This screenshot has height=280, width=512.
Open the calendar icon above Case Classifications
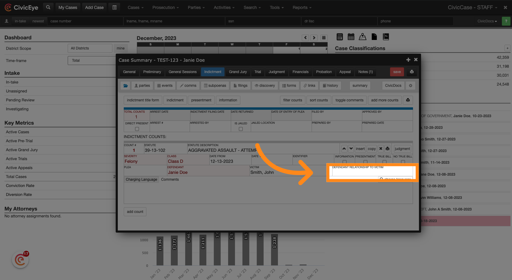[x=351, y=37]
